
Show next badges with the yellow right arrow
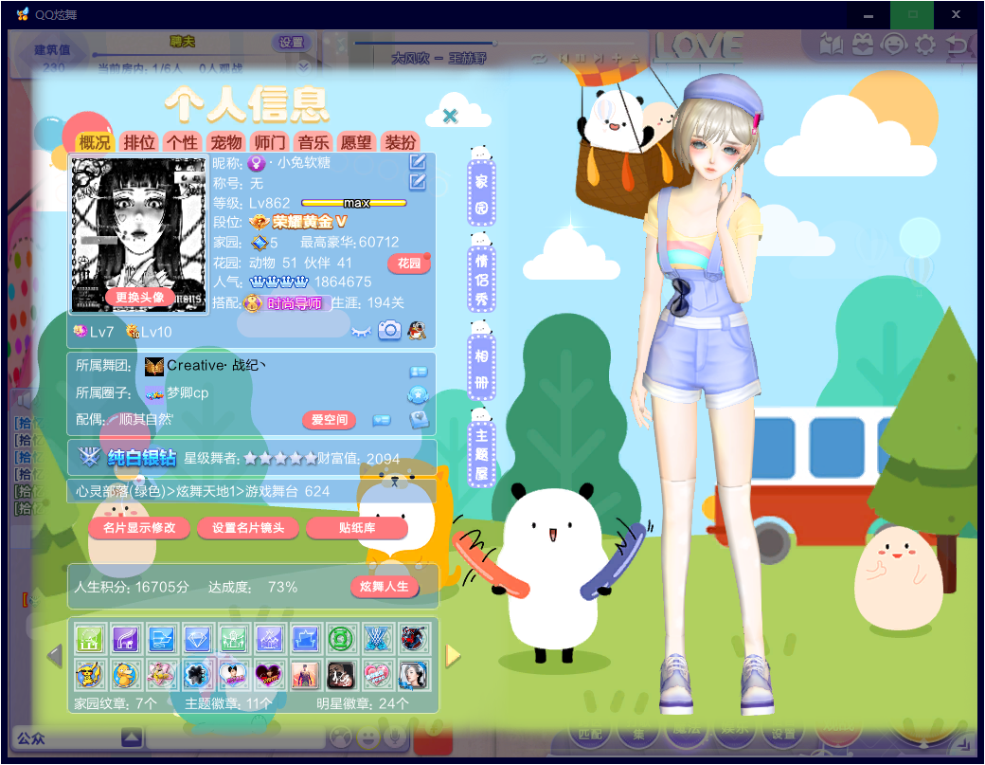pyautogui.click(x=453, y=656)
